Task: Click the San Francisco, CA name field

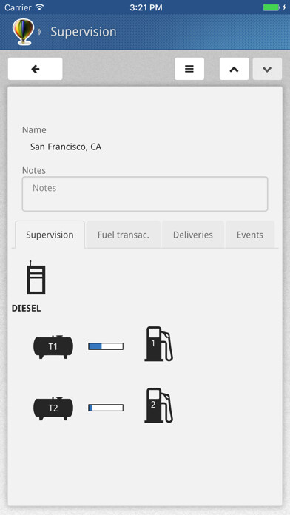Action: [x=66, y=147]
